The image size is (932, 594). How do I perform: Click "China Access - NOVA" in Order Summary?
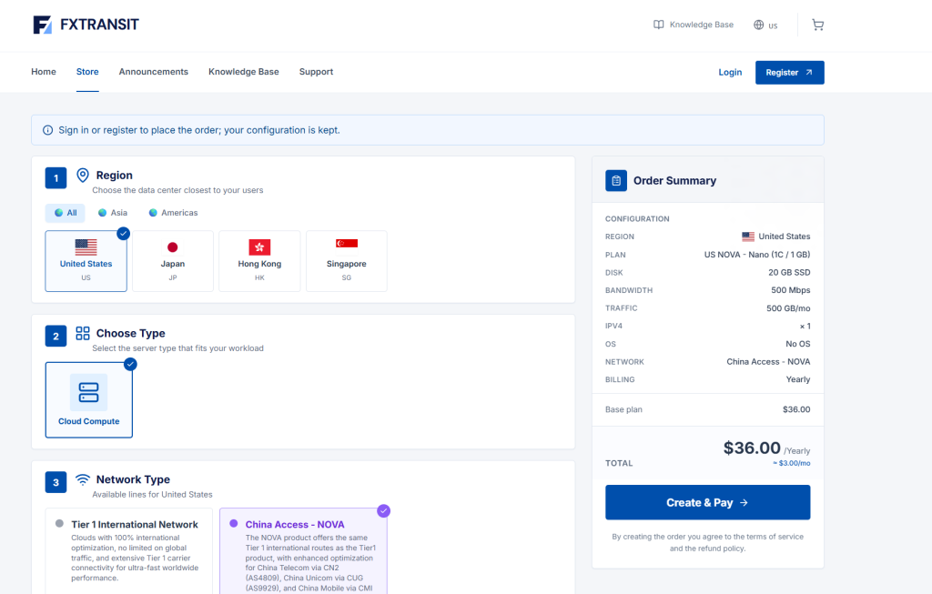pyautogui.click(x=768, y=362)
